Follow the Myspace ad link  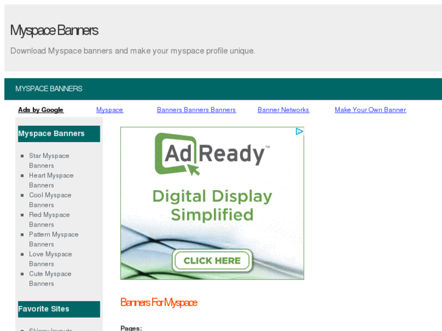click(109, 110)
